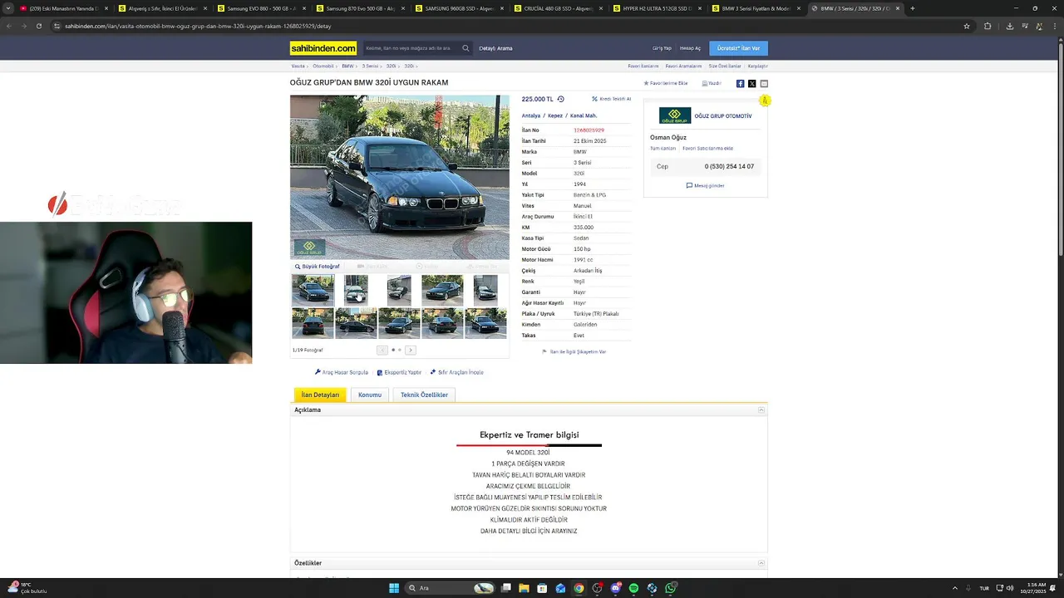Open Ekspertiz Yaptır link

coord(399,372)
